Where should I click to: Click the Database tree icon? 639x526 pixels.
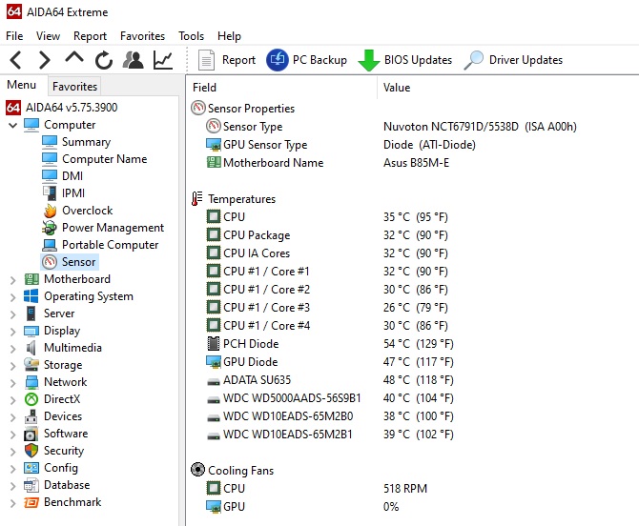coord(31,485)
